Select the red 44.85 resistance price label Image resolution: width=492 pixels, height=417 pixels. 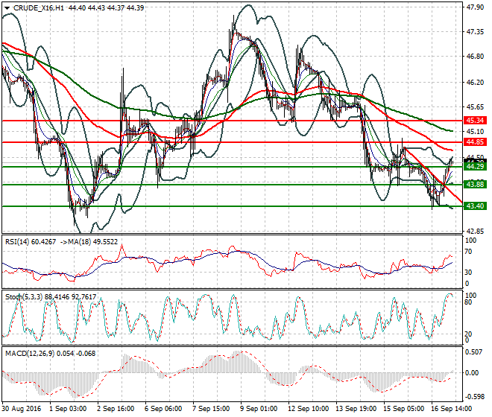pos(475,141)
